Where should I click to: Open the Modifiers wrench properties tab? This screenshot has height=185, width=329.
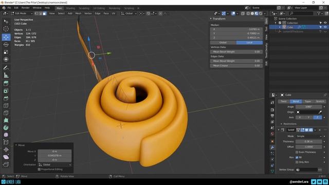point(272,147)
